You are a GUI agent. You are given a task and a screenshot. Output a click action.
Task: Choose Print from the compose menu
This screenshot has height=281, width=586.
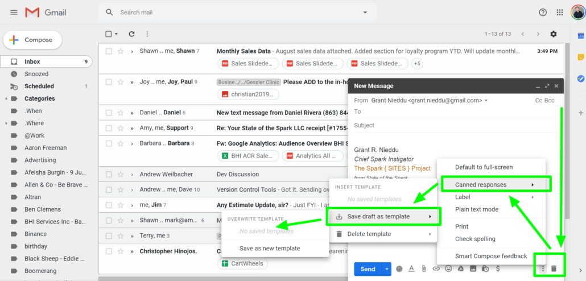coord(492,226)
